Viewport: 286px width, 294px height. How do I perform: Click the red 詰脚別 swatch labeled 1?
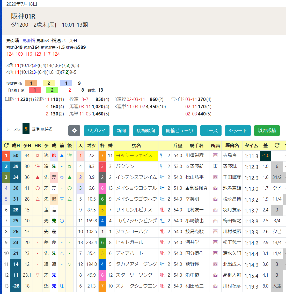coord(35,90)
